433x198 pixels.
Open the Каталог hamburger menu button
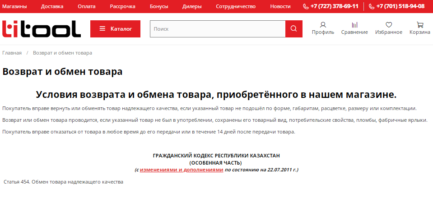point(115,29)
